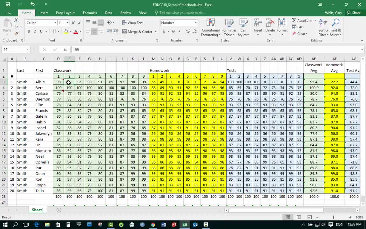Image resolution: width=366 pixels, height=229 pixels.
Task: Toggle Underline formatting
Action: tap(41, 31)
